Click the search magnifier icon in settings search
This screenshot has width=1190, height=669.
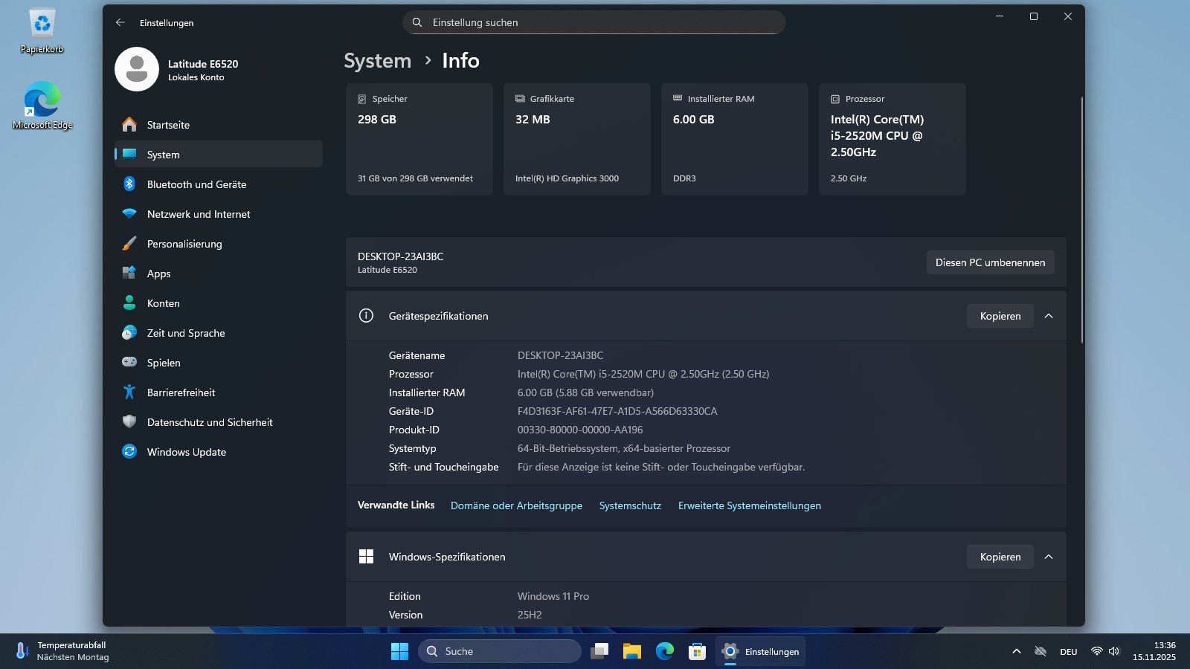pos(417,22)
